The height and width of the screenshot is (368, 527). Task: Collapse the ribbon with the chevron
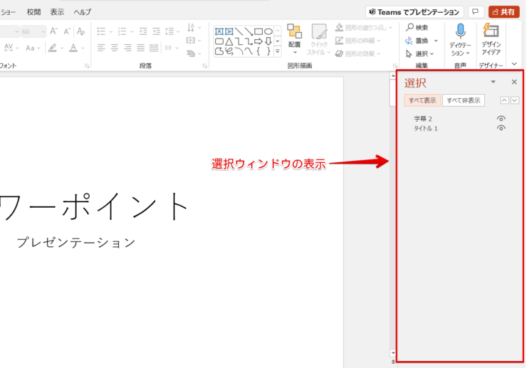pos(514,65)
